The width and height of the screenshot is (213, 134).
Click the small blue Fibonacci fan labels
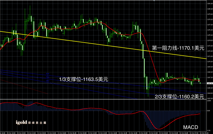point(47,77)
